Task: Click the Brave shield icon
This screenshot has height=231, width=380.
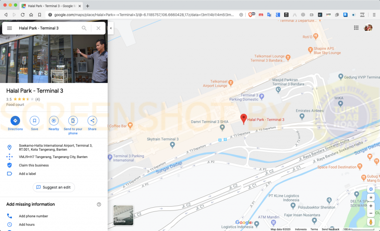Action: click(251, 15)
